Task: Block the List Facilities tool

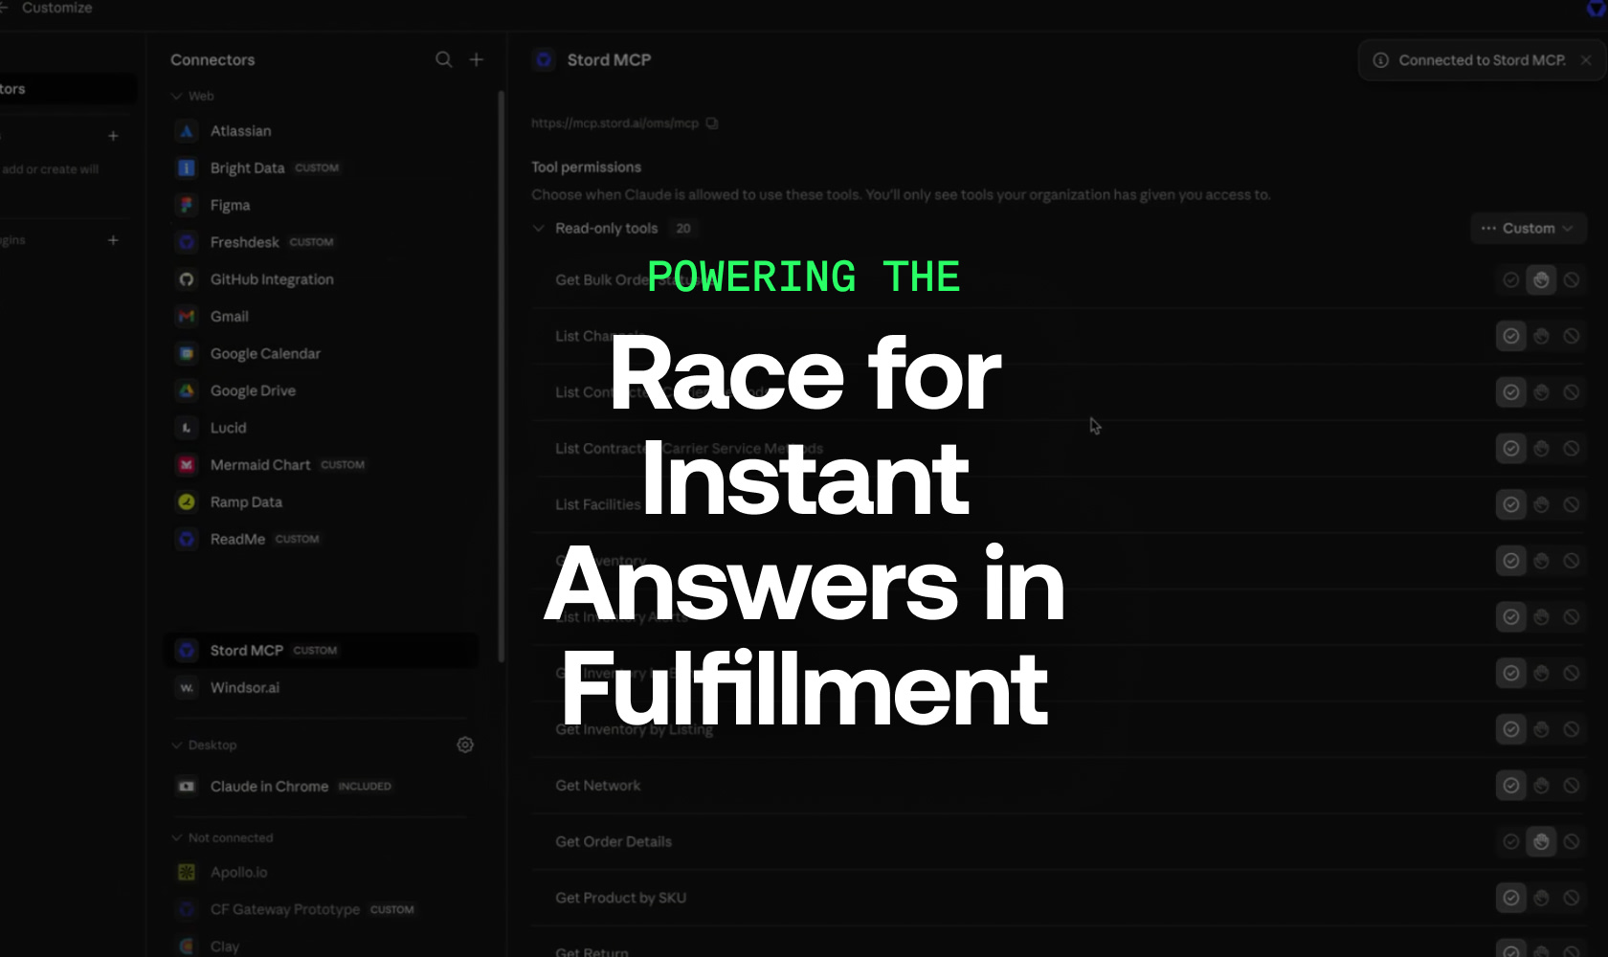Action: pyautogui.click(x=1572, y=504)
